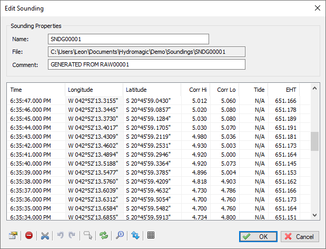Click latitude S 20°45'59.3785"
Image resolution: width=326 pixels, height=249 pixels.
[148, 173]
